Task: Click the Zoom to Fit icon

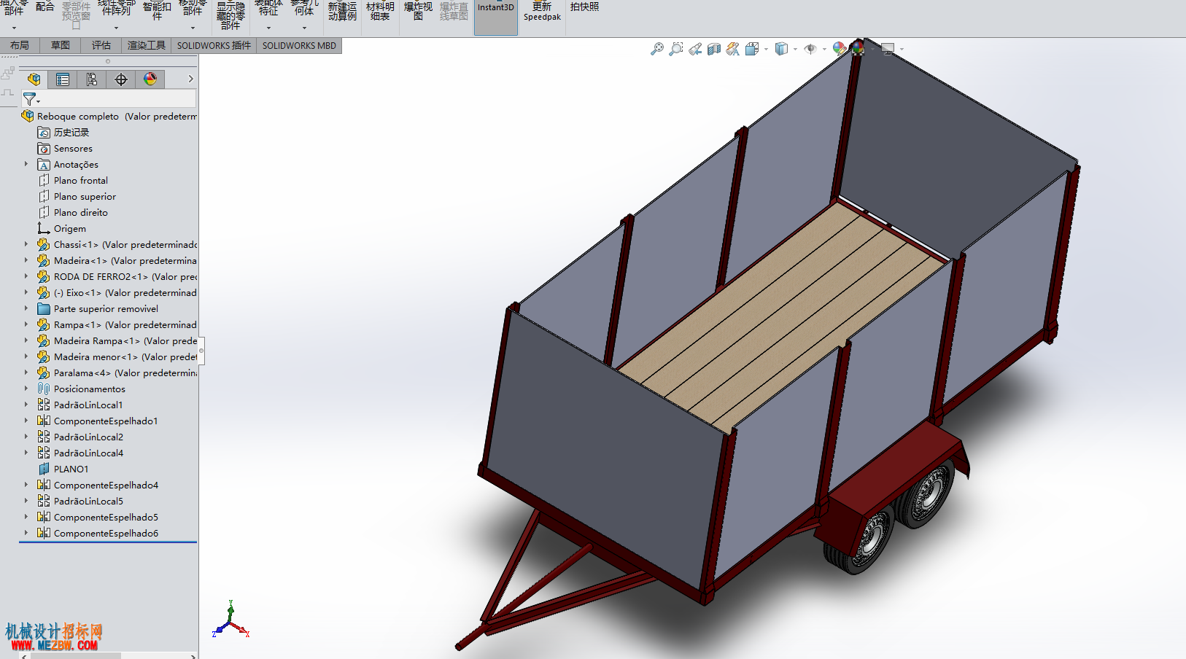Action: pyautogui.click(x=657, y=49)
